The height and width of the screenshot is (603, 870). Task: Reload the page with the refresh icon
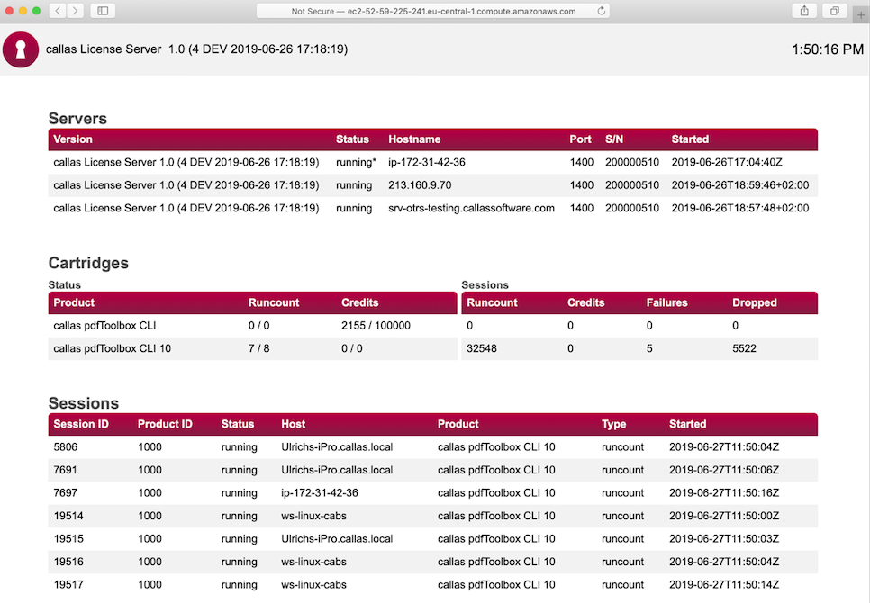click(x=601, y=11)
